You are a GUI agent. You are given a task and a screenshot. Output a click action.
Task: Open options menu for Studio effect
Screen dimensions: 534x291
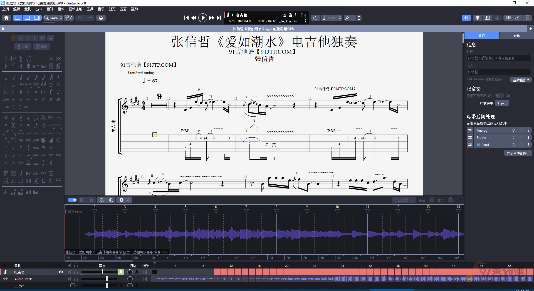(528, 138)
